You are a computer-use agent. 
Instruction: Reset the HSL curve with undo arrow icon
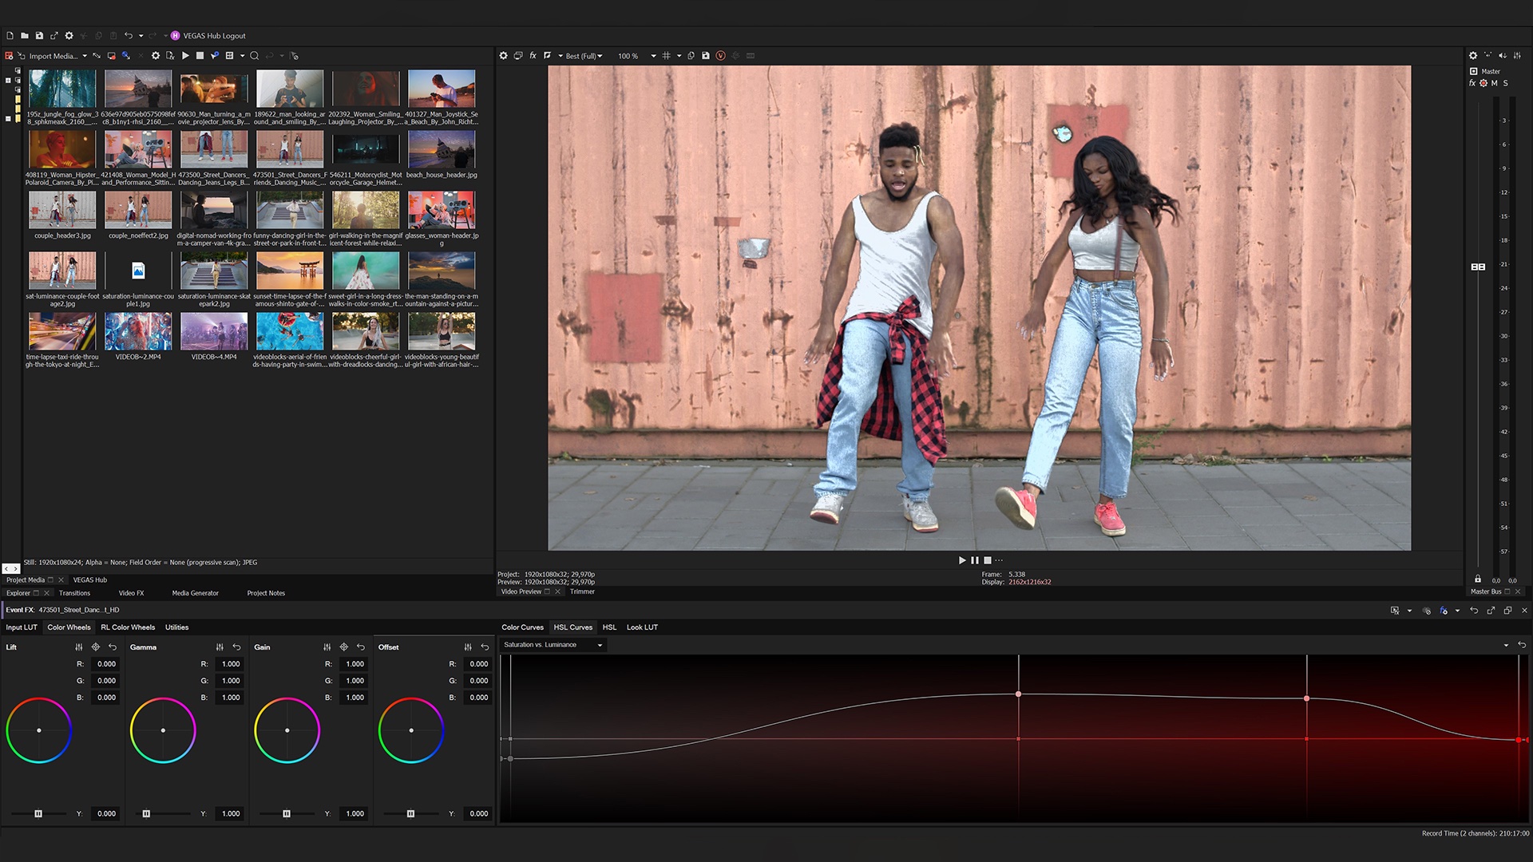click(x=1522, y=645)
